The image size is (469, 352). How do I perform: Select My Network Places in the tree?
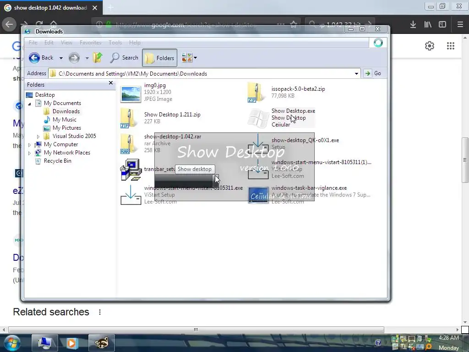(x=67, y=153)
